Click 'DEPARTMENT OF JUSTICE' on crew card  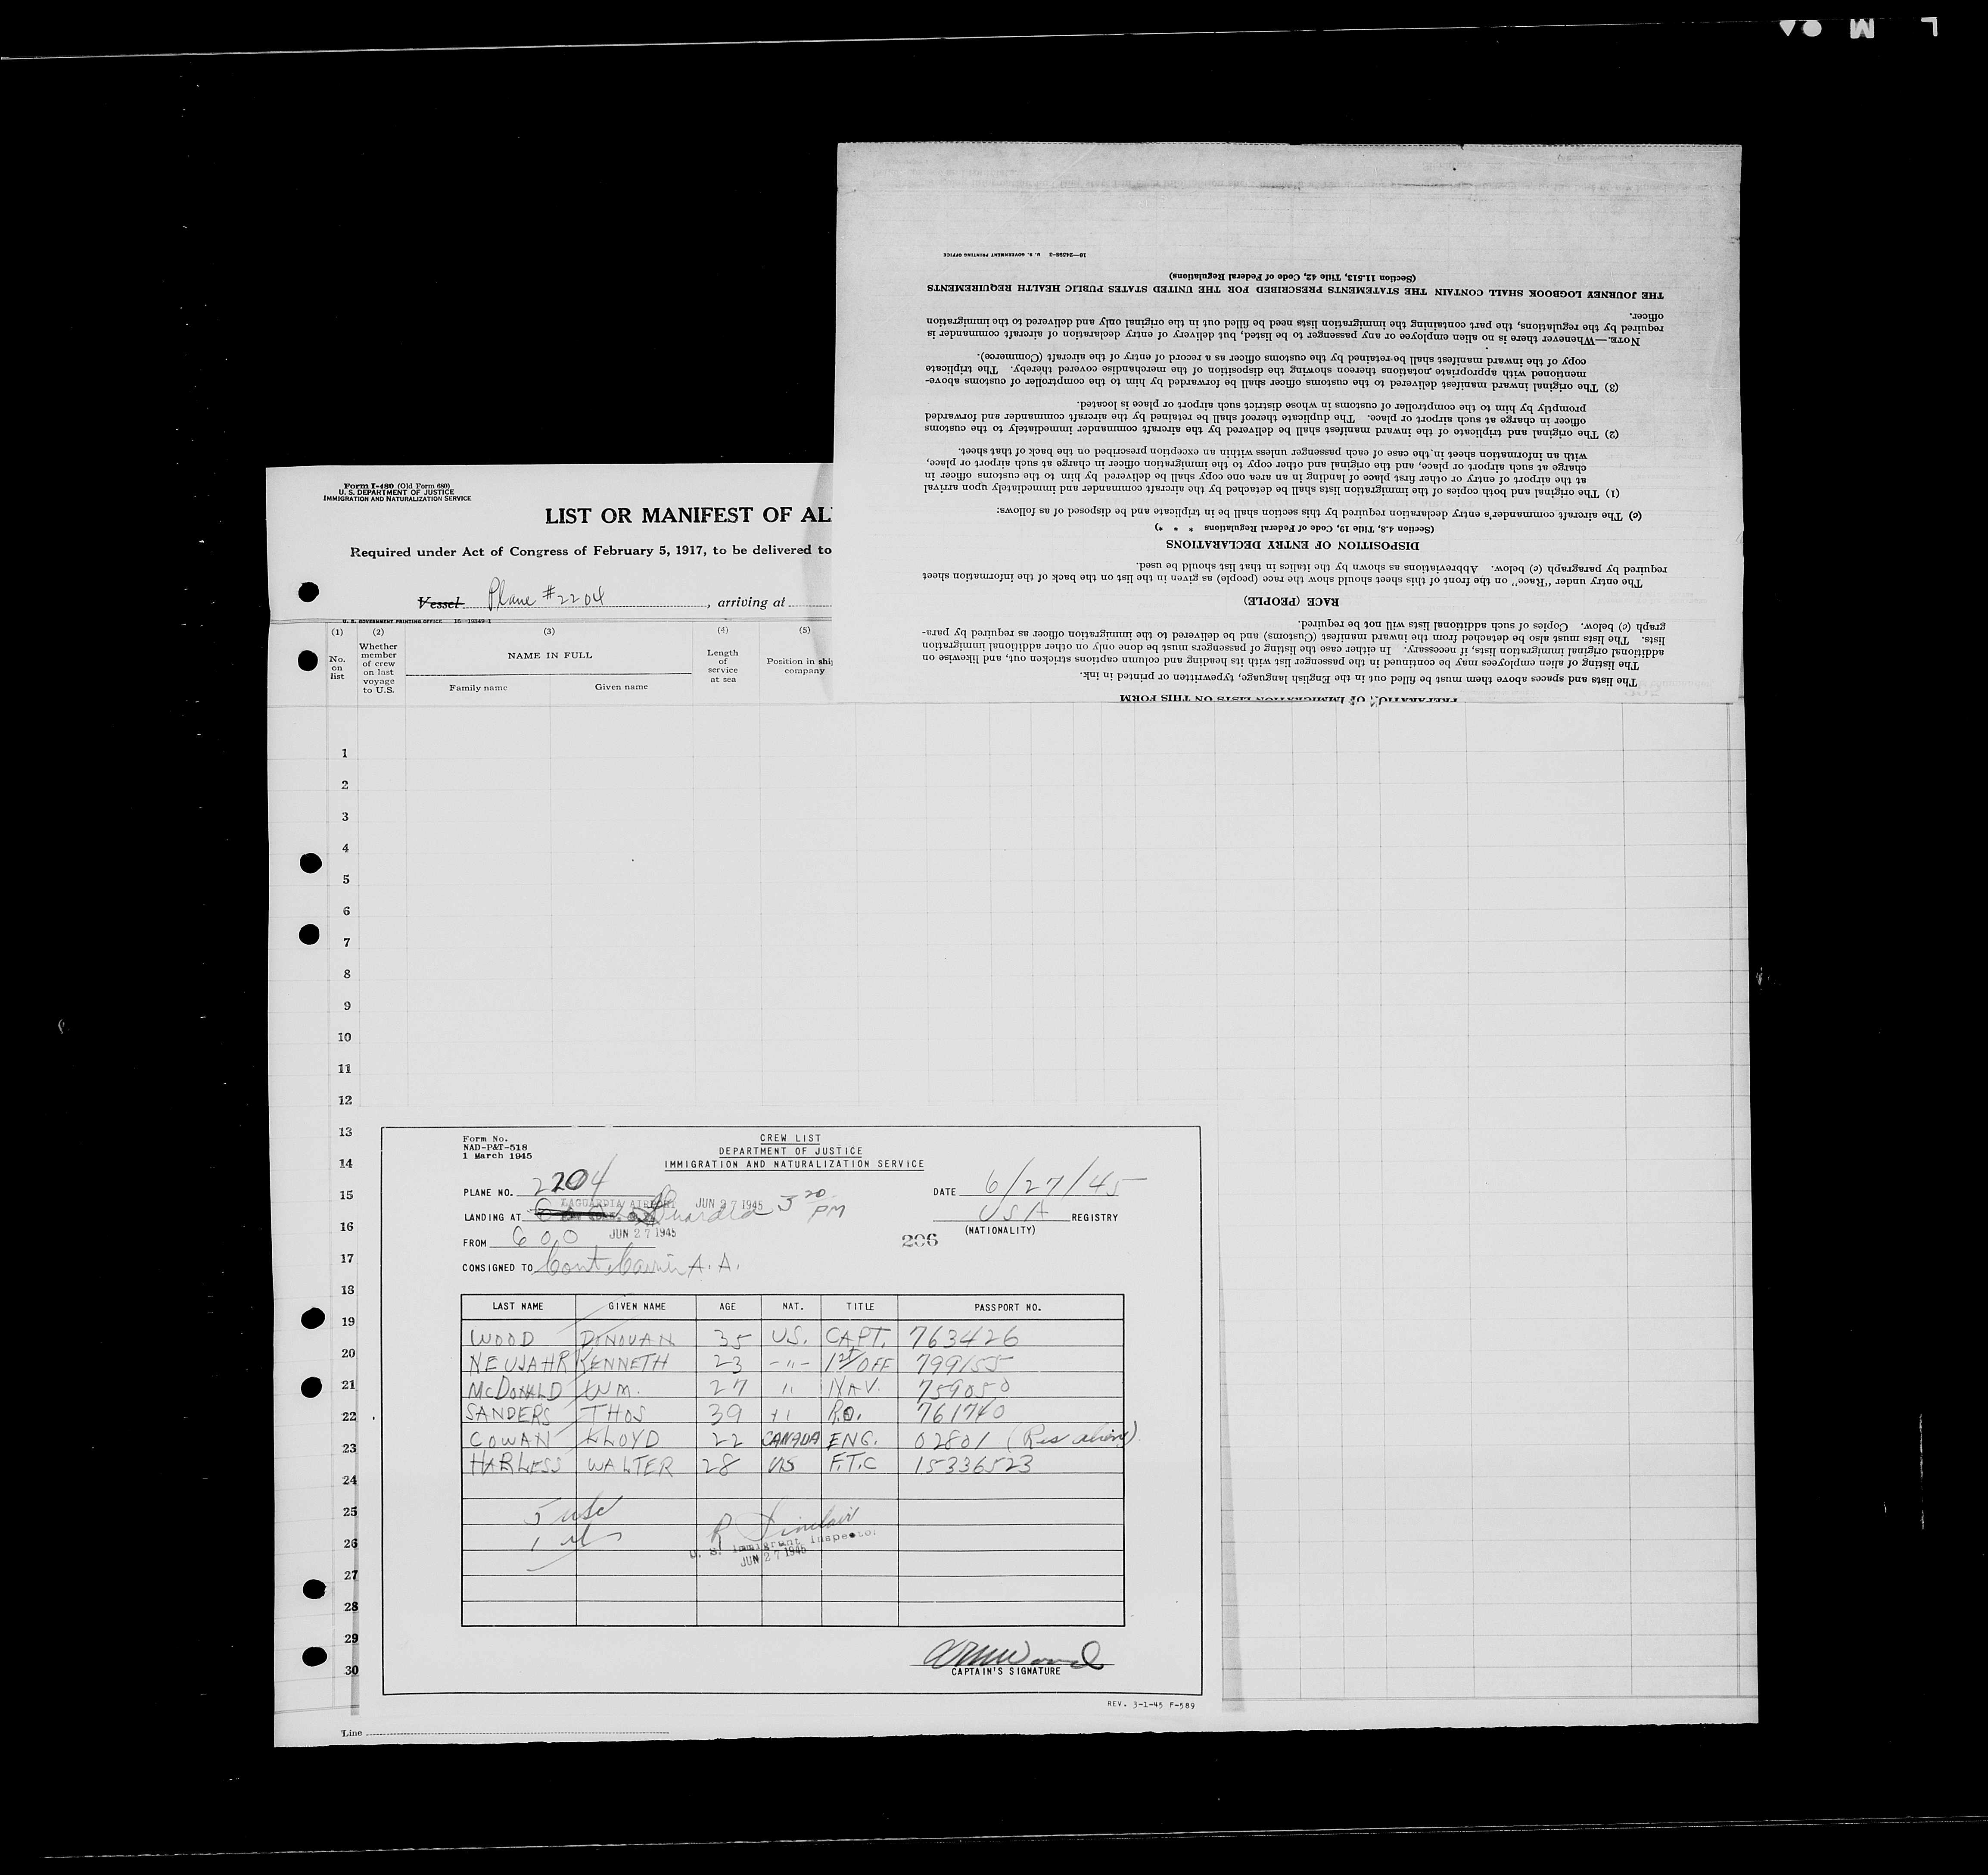(x=790, y=1151)
